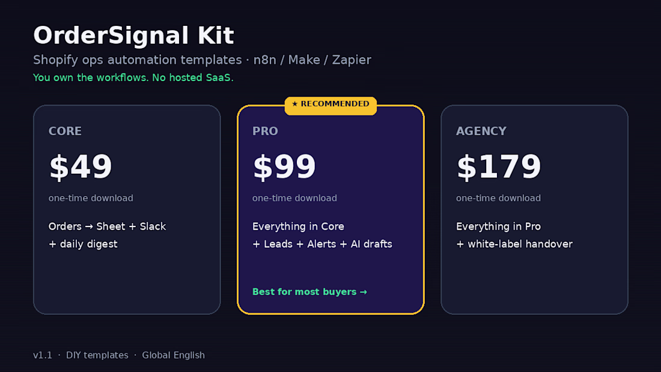Image resolution: width=661 pixels, height=372 pixels.
Task: Click the + daily digest line
Action: pos(83,244)
